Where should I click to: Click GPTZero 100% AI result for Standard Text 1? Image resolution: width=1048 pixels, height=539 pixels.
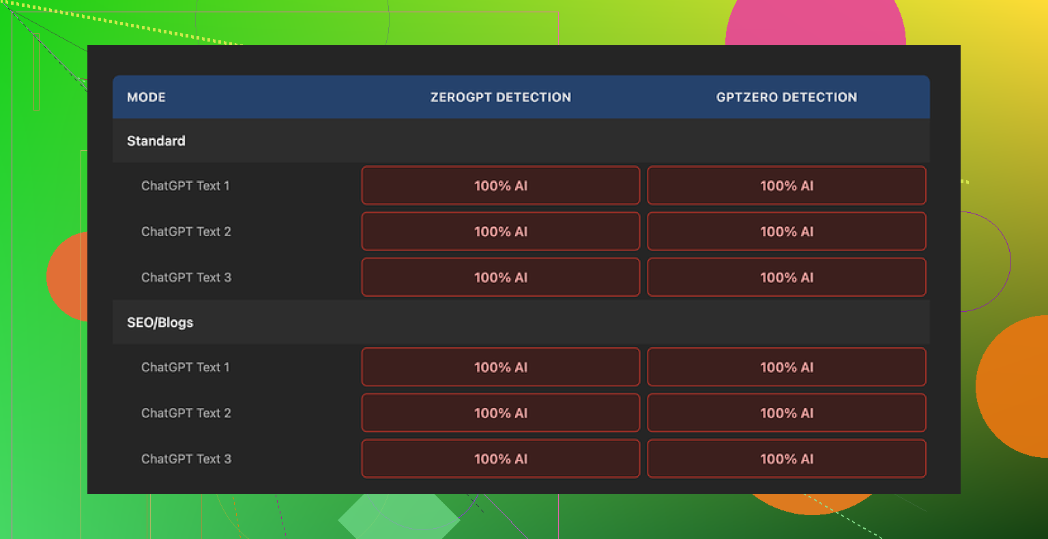pos(786,186)
